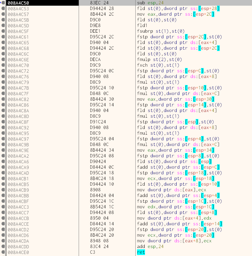252x256 pixels.
Task: Select the fld1 instruction
Action: pos(142,25)
